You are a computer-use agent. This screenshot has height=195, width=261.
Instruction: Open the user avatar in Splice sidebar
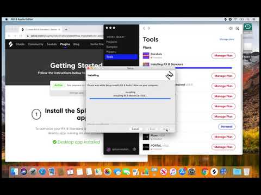109,149
